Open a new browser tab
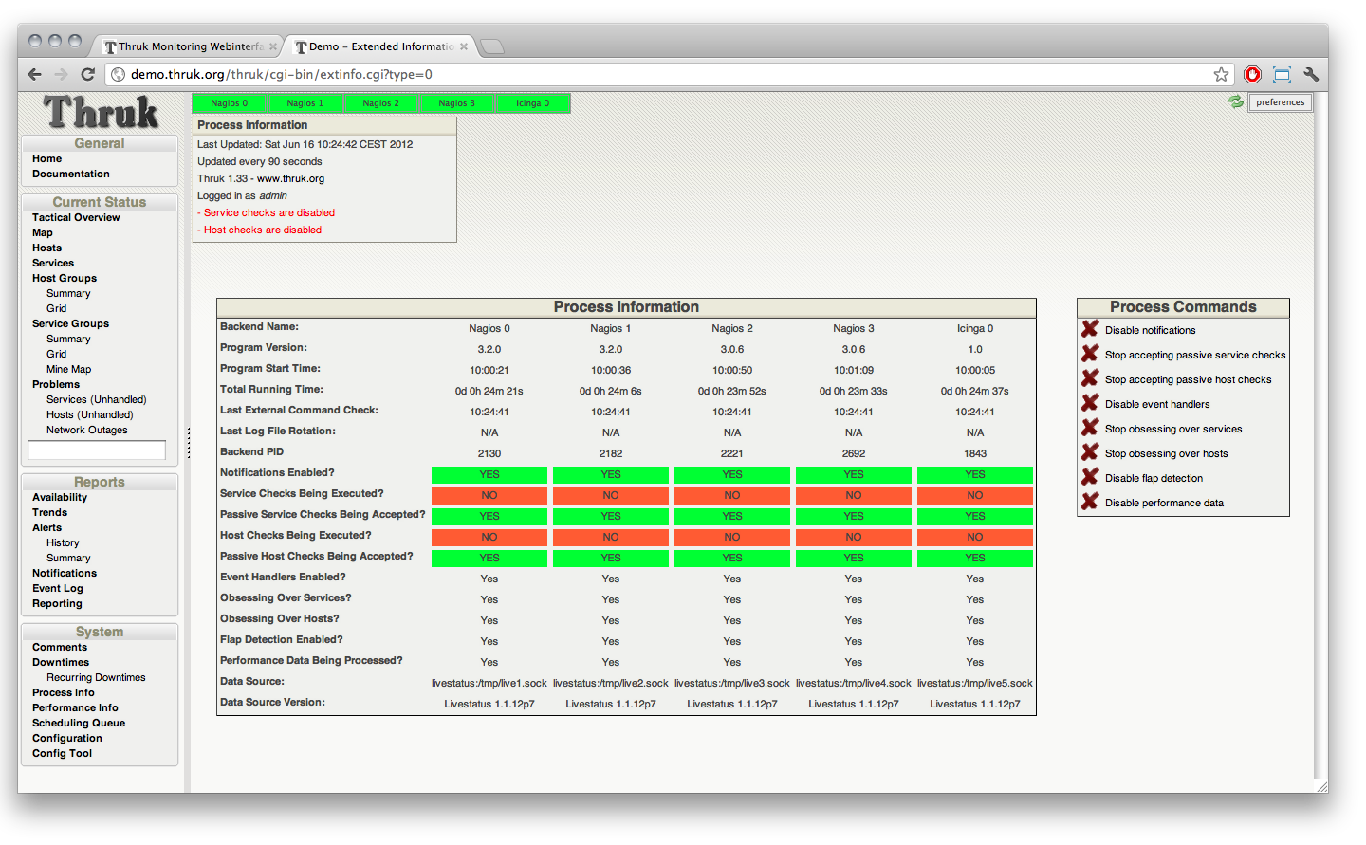1366x845 pixels. pyautogui.click(x=492, y=46)
